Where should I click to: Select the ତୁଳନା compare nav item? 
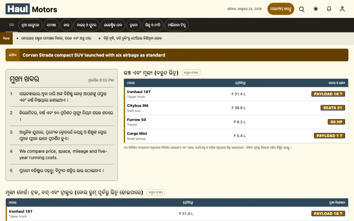pos(134,25)
